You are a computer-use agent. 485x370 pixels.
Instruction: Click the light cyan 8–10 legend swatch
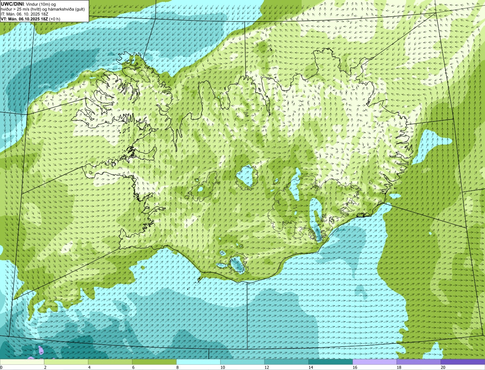pyautogui.click(x=199, y=362)
